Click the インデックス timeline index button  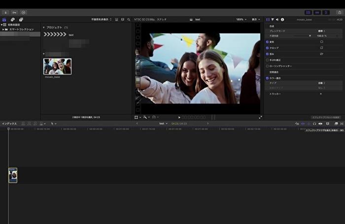point(9,124)
